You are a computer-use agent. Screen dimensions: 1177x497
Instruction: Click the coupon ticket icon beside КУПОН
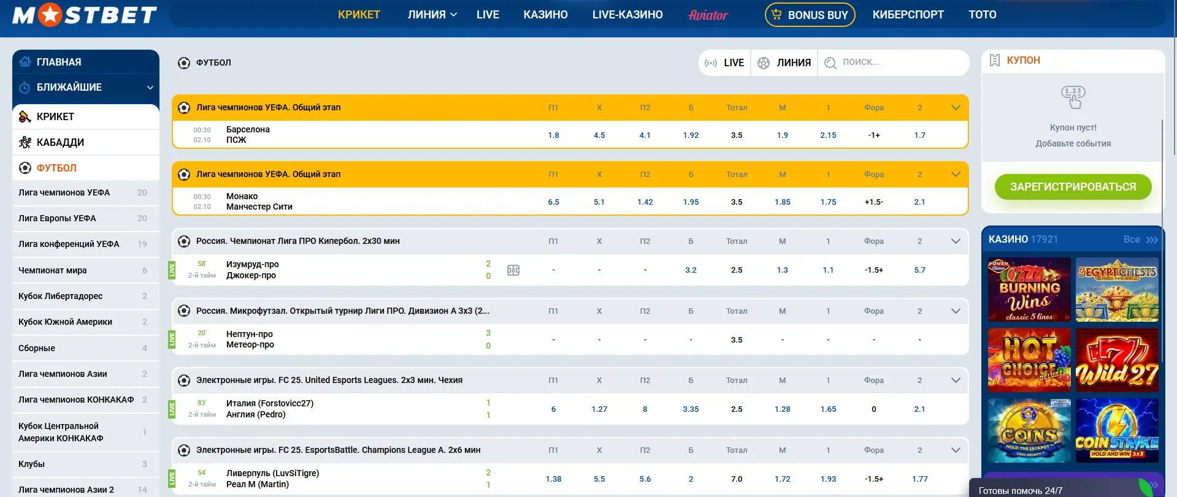tap(995, 60)
